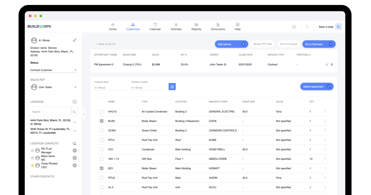Star the Mean Gene contact
The image size is (371, 195).
(x=32, y=158)
